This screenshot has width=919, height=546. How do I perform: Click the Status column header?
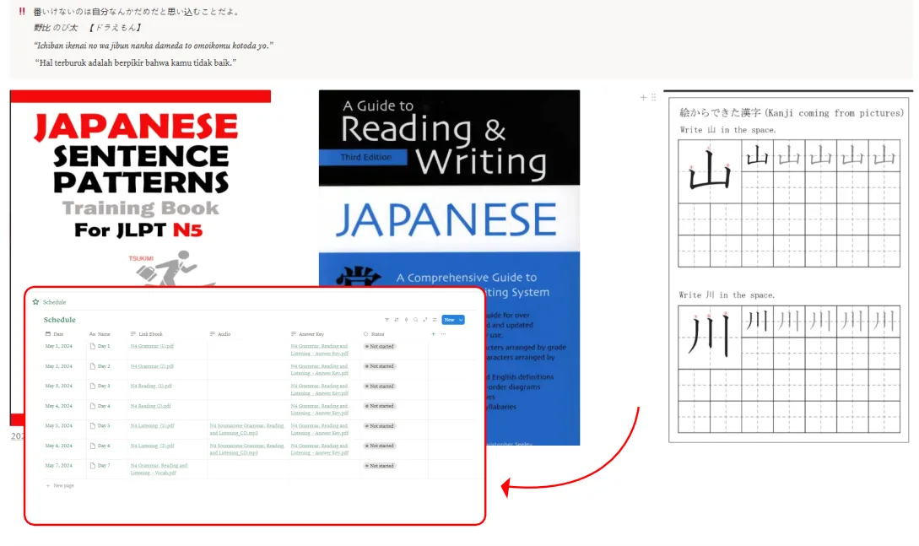(374, 334)
